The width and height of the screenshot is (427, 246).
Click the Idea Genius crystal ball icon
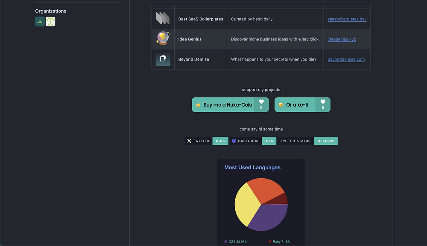pyautogui.click(x=163, y=38)
